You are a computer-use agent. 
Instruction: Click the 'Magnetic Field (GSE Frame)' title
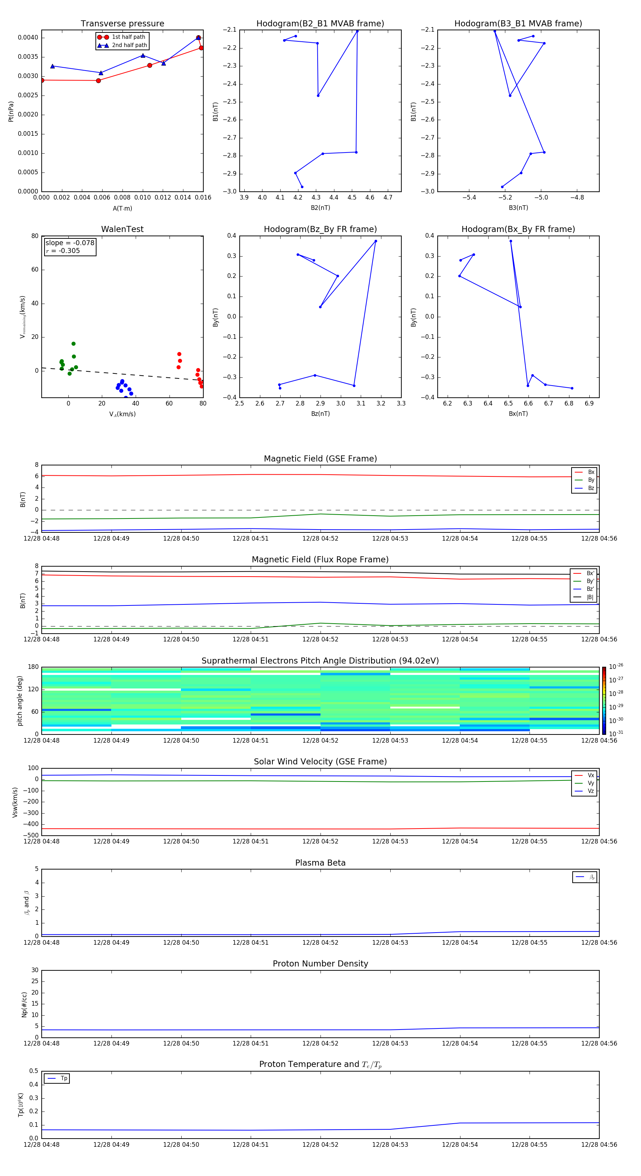tap(320, 459)
